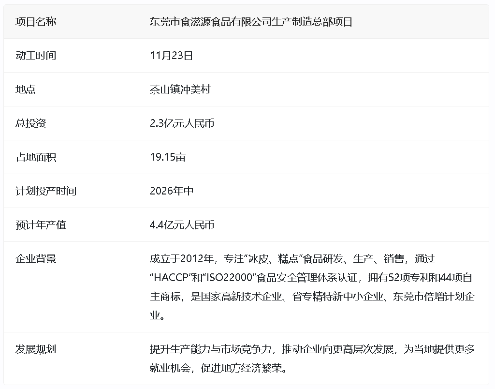Image resolution: width=495 pixels, height=389 pixels.
Task: Select the 4.4亿元人民币 output value
Action: pyautogui.click(x=182, y=225)
